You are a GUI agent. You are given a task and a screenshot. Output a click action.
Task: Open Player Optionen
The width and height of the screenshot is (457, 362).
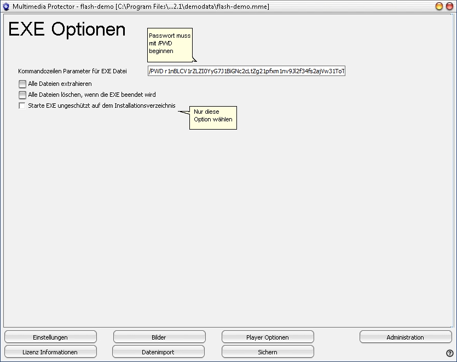point(268,337)
